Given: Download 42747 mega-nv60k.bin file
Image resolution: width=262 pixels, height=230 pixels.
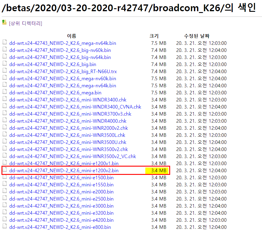Looking at the screenshot, I should pyautogui.click(x=63, y=78).
